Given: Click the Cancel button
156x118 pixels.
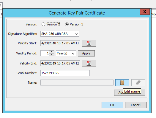Looking at the screenshot, I should 136,105.
